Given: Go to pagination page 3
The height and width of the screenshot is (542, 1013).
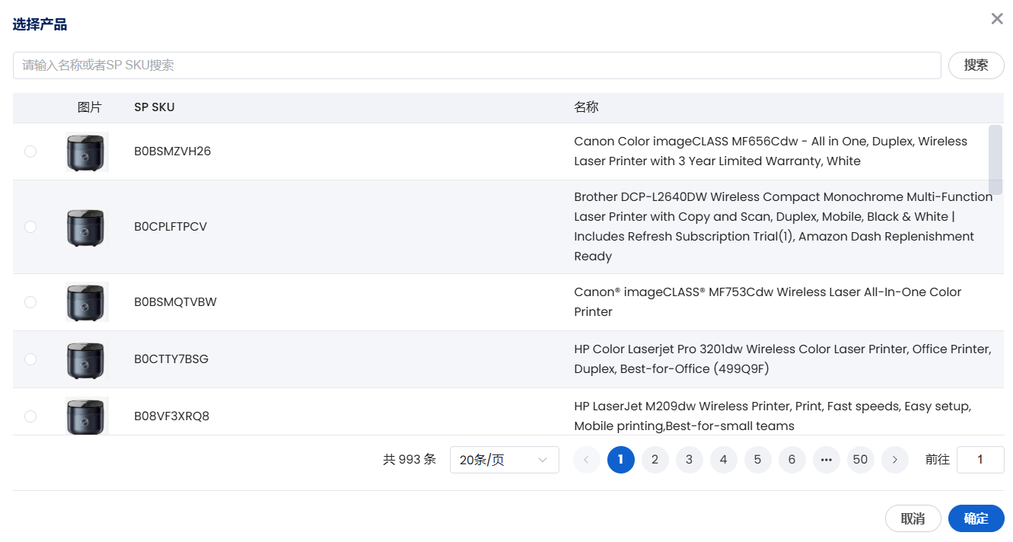Looking at the screenshot, I should (690, 460).
